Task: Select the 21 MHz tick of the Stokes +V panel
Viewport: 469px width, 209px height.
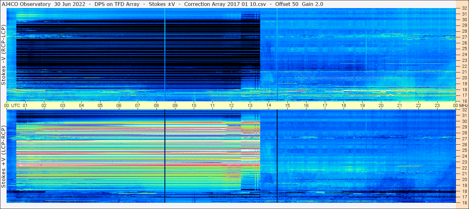Action: [x=464, y=174]
